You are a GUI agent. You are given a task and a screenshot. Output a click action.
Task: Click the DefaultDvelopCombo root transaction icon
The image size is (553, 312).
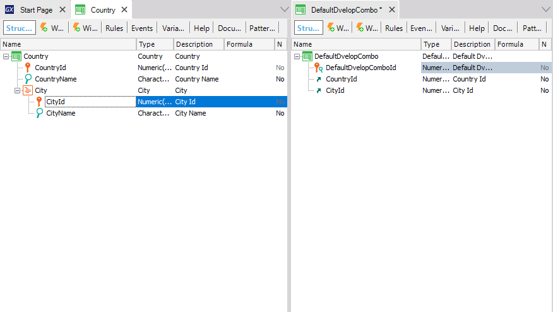tap(307, 56)
